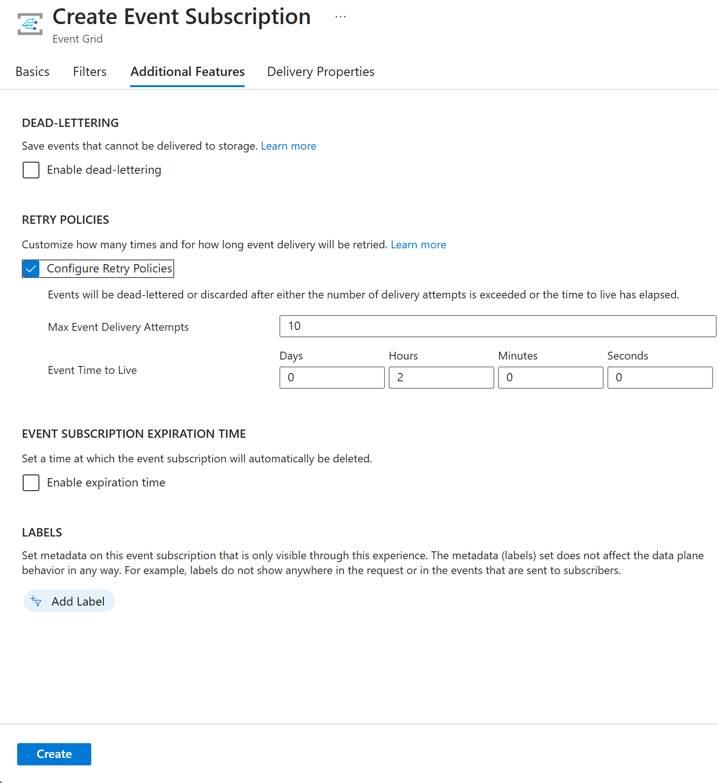
Task: Open the ellipsis more options menu
Action: 341,17
